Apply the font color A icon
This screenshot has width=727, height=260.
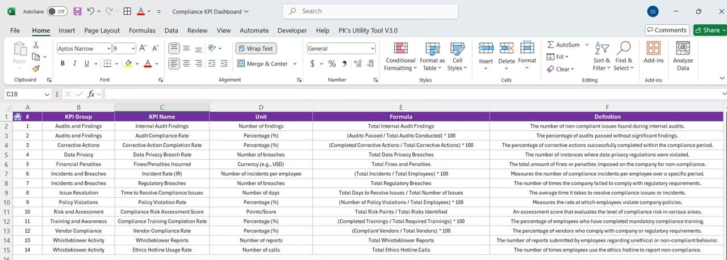click(148, 63)
